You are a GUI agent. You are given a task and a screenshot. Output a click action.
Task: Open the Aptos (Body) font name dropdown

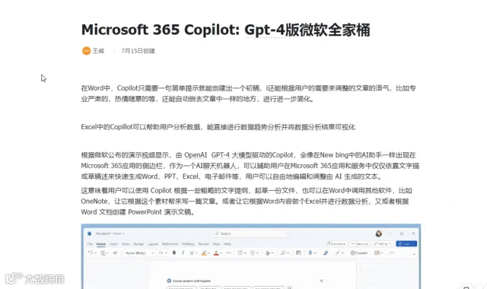(x=139, y=253)
